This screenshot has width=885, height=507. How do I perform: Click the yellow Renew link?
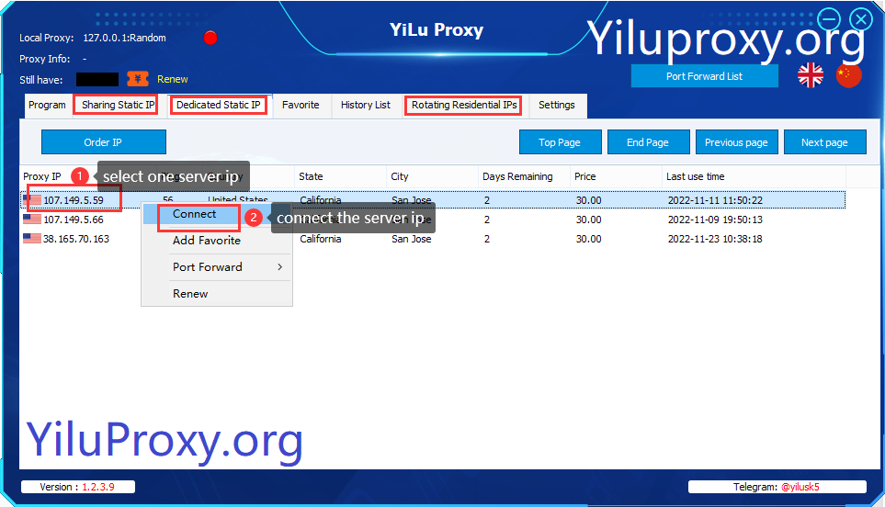click(x=172, y=80)
